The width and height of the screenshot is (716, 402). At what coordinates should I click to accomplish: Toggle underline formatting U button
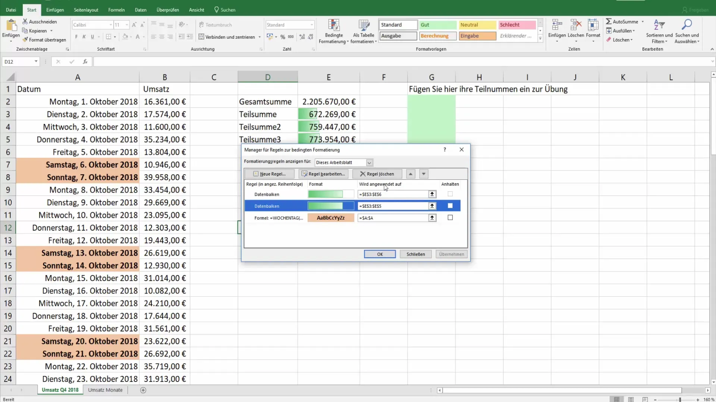(x=92, y=37)
